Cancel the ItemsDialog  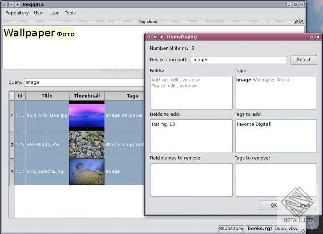(304, 205)
